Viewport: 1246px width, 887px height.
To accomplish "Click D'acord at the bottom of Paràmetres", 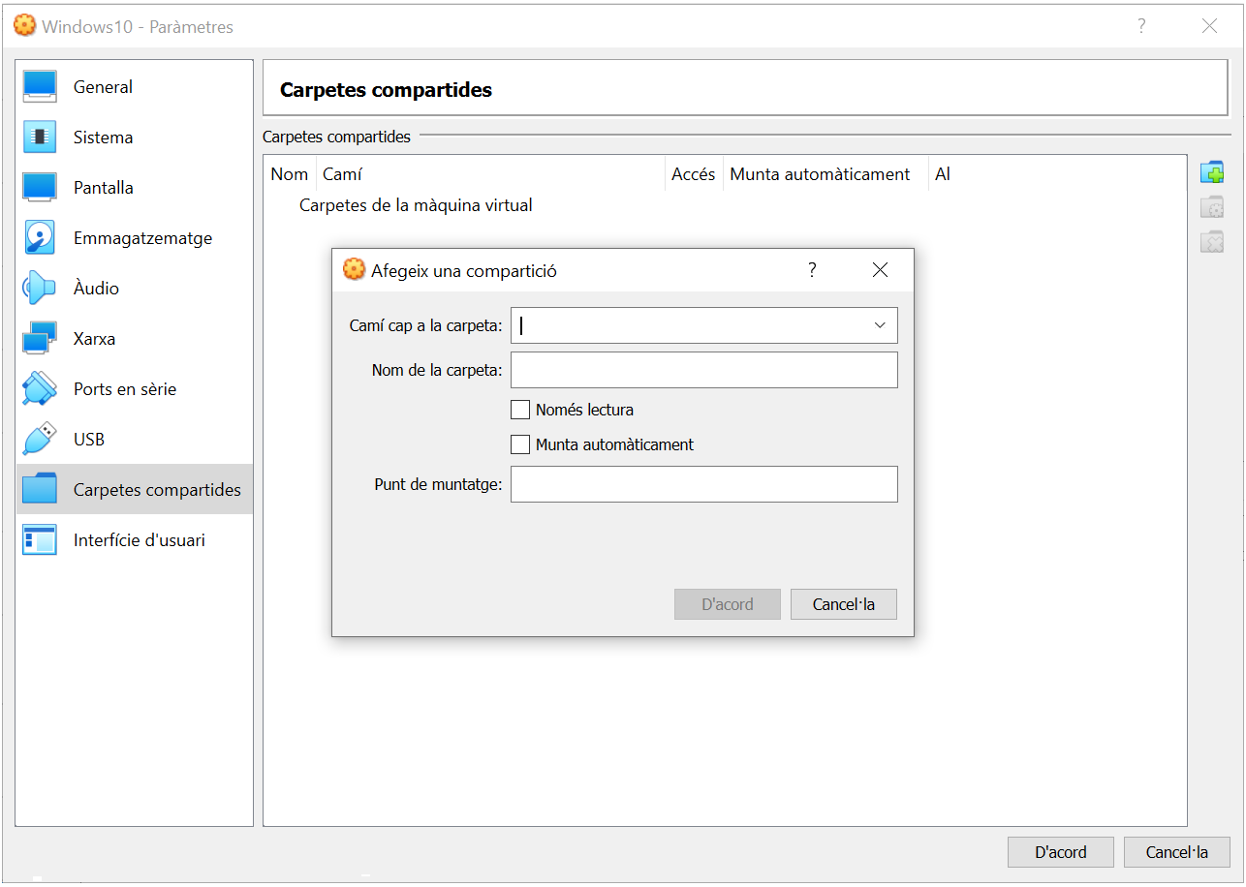I will coord(1060,852).
